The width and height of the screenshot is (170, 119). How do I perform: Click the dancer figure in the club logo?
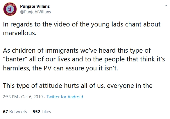coord(10,9)
